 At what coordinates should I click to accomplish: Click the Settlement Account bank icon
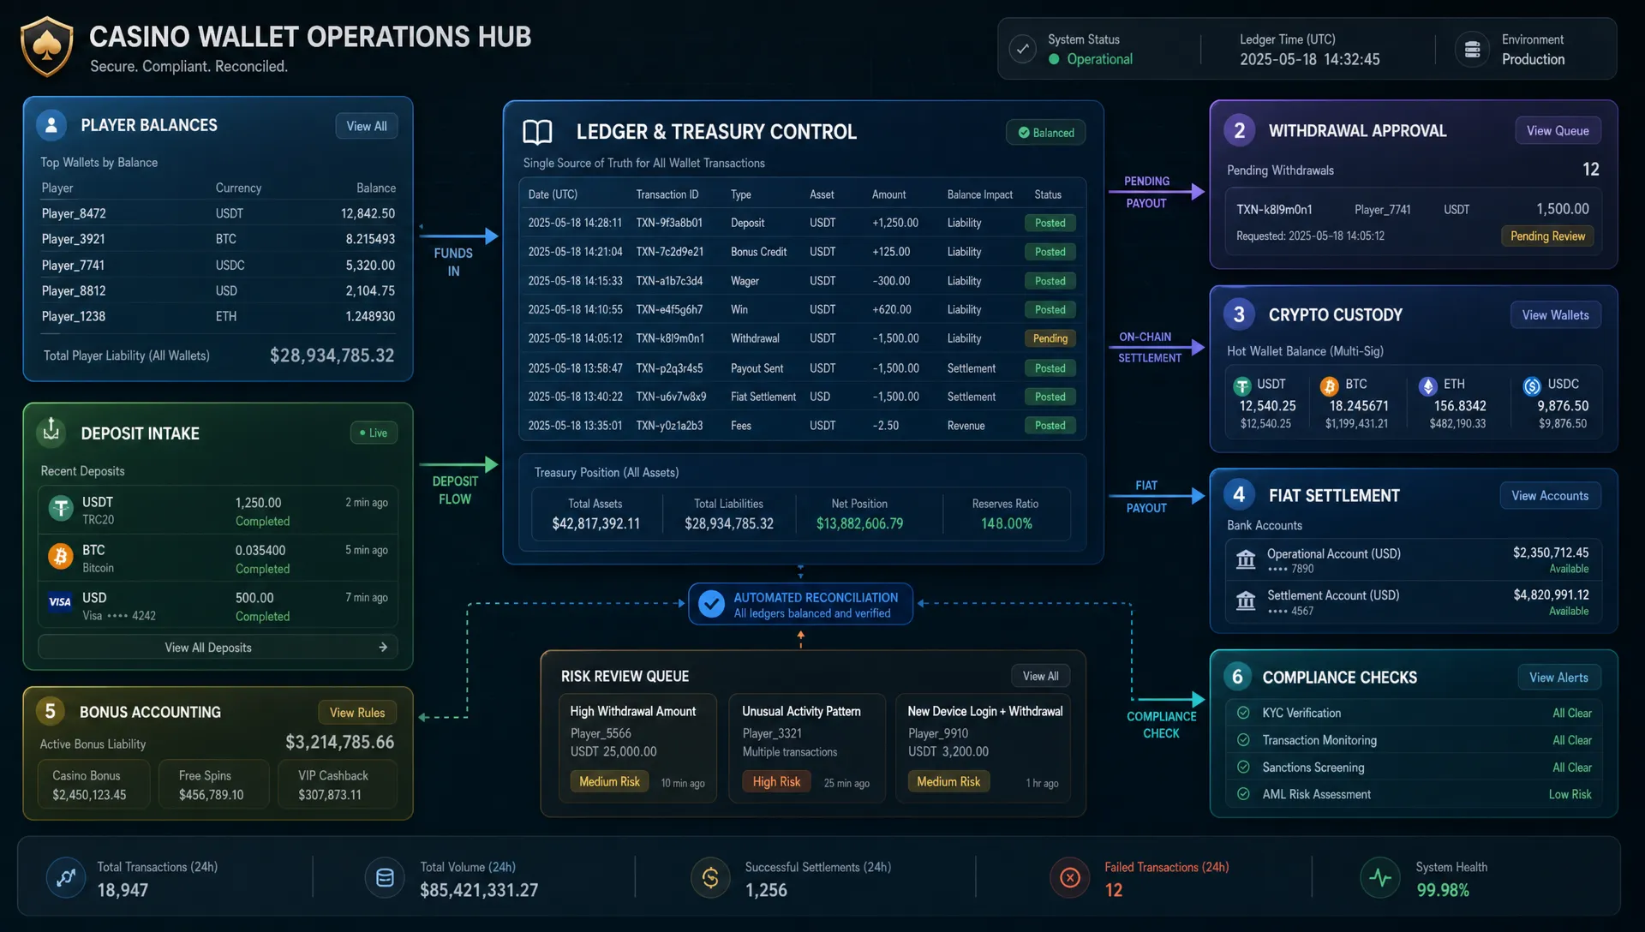[x=1246, y=601]
